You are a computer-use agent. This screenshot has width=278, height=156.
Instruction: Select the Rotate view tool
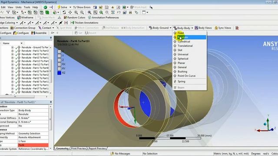(64, 13)
